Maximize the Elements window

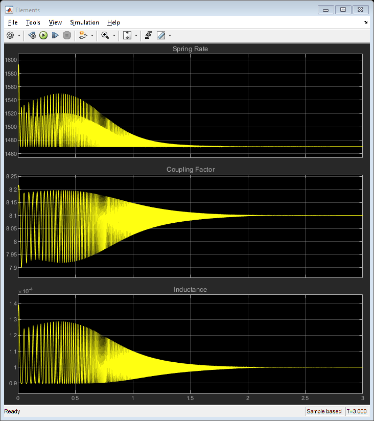343,10
